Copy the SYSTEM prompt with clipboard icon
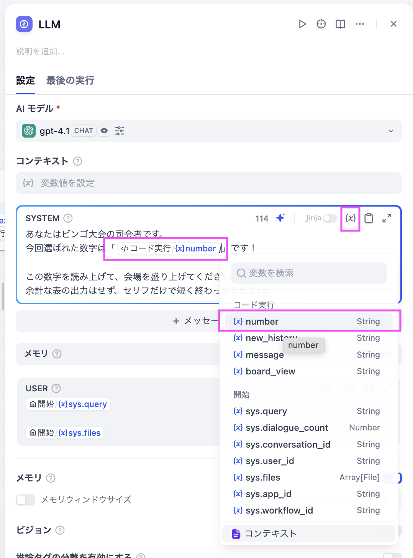The height and width of the screenshot is (558, 413). pyautogui.click(x=369, y=218)
